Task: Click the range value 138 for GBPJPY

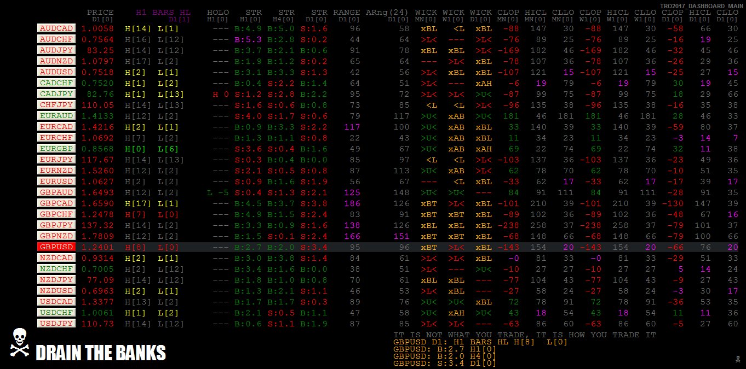Action: [x=352, y=225]
